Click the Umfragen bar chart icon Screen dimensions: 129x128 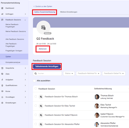tap(2, 14)
